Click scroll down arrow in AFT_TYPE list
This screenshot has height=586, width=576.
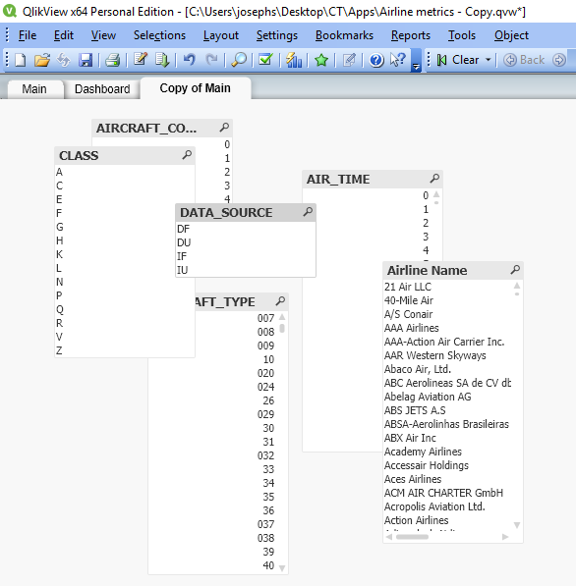tap(282, 568)
